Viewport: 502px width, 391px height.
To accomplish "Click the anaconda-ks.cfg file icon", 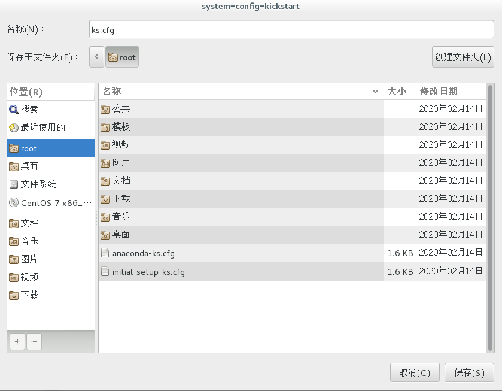I will coord(105,253).
